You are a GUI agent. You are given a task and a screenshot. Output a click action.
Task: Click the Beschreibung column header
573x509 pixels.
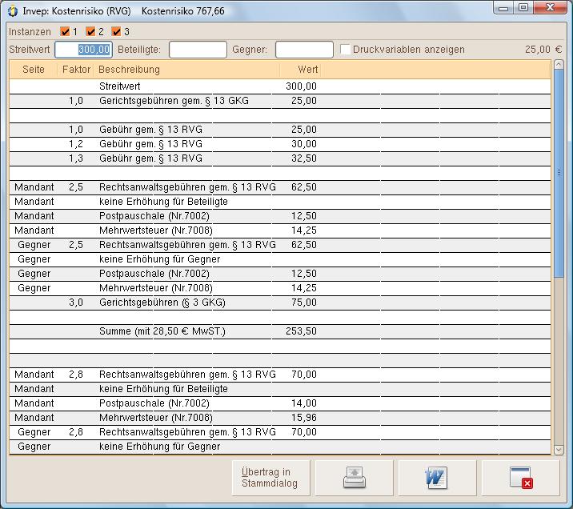(x=186, y=70)
